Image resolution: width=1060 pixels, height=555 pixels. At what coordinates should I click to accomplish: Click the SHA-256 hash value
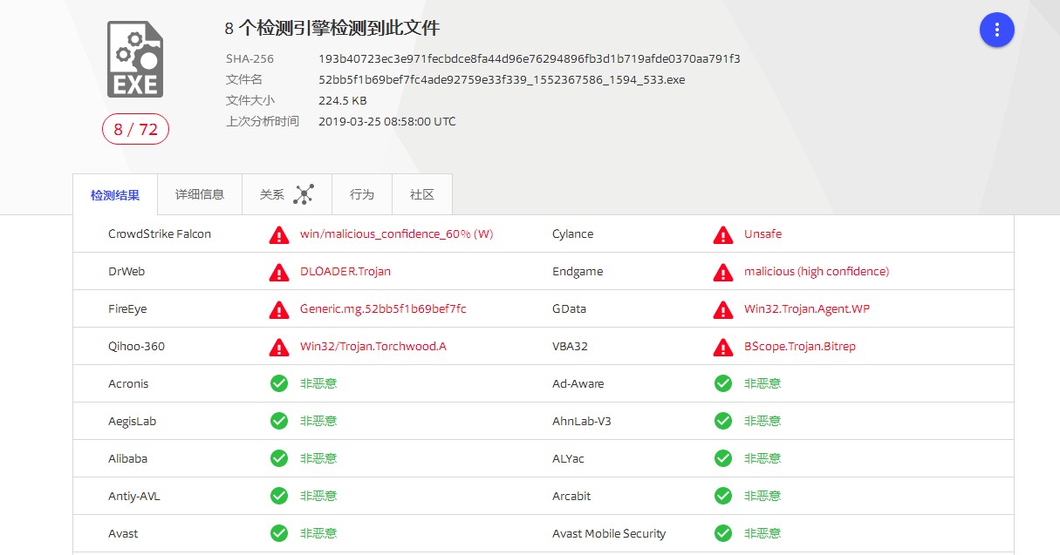pyautogui.click(x=529, y=59)
